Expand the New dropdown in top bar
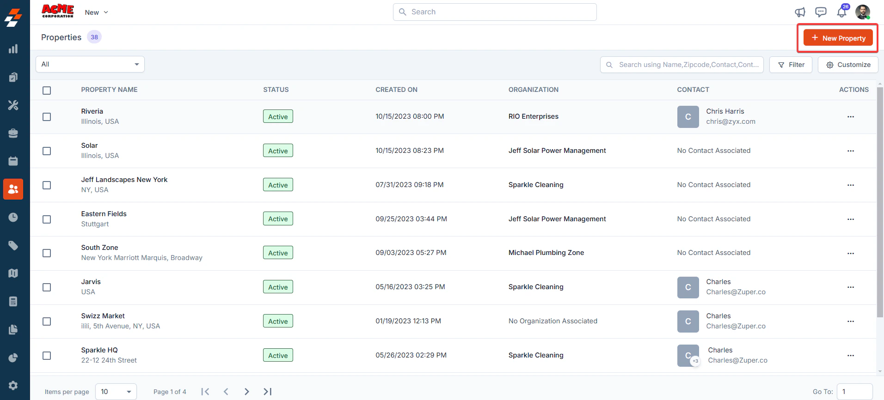884x400 pixels. pyautogui.click(x=96, y=12)
